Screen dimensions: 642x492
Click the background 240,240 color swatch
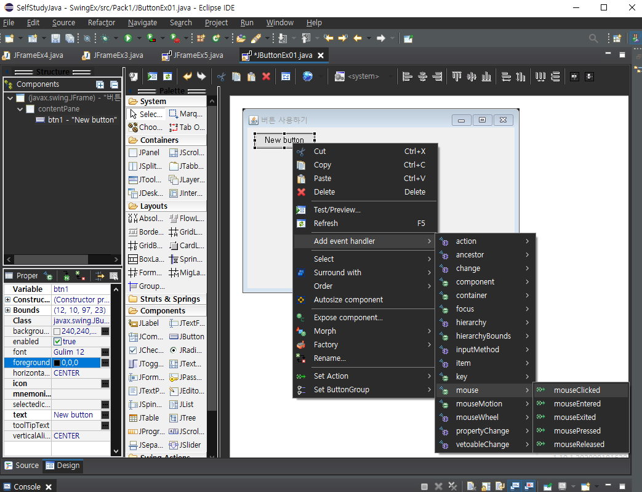(57, 331)
